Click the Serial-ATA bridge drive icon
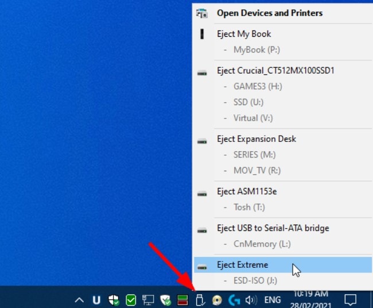 pyautogui.click(x=202, y=230)
